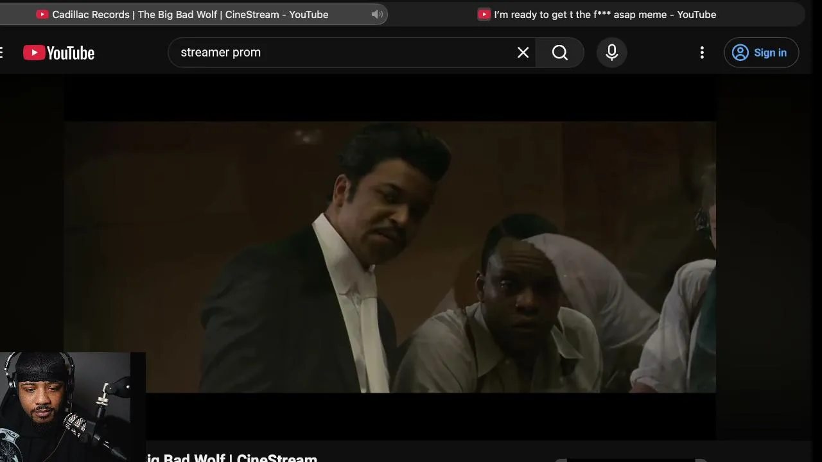822x462 pixels.
Task: Click the YouTube favicon on Cadillac Records tab
Action: (42, 14)
